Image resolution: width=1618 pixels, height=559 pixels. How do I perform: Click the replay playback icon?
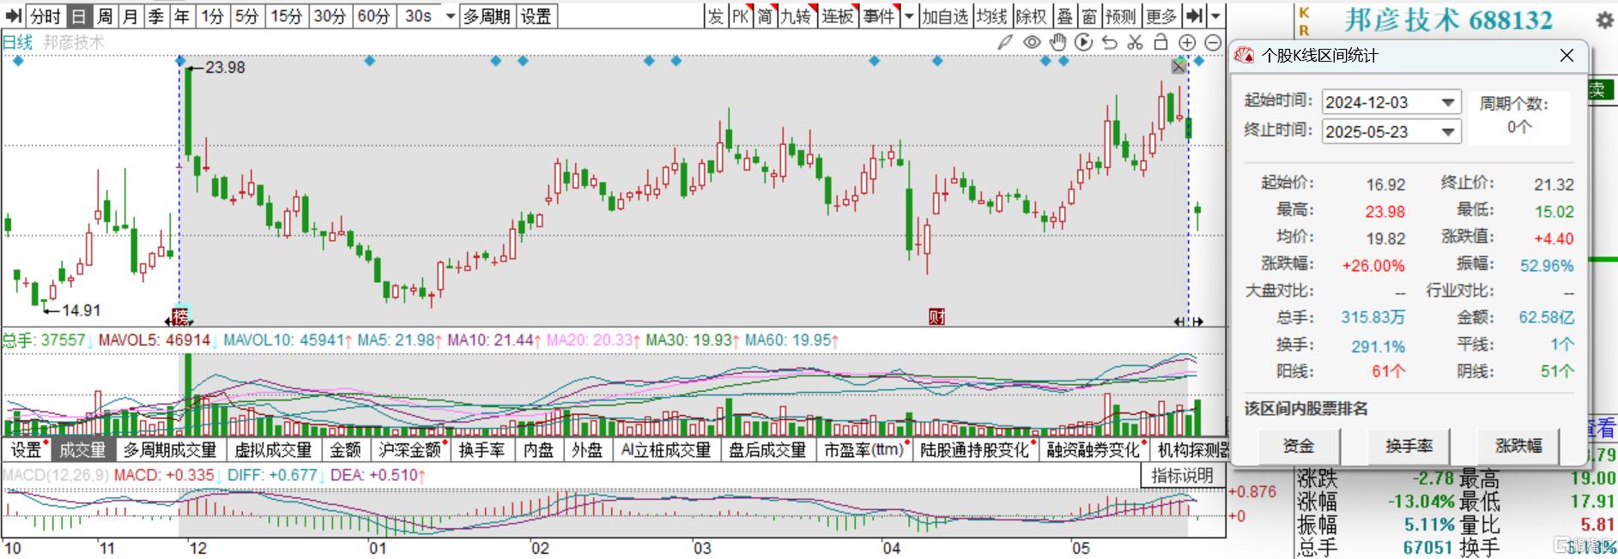tap(1083, 42)
